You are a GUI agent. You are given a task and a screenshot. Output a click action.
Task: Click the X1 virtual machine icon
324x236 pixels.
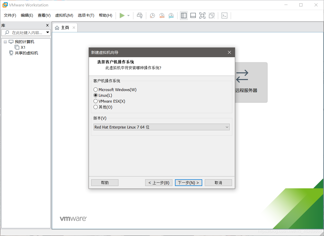point(17,47)
